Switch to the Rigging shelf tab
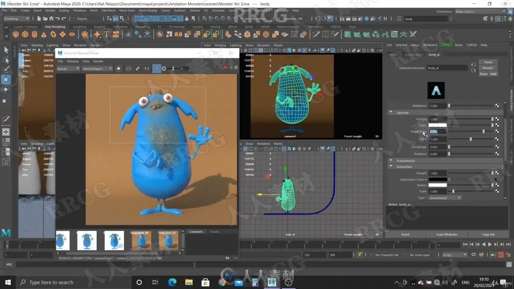 pos(100,27)
